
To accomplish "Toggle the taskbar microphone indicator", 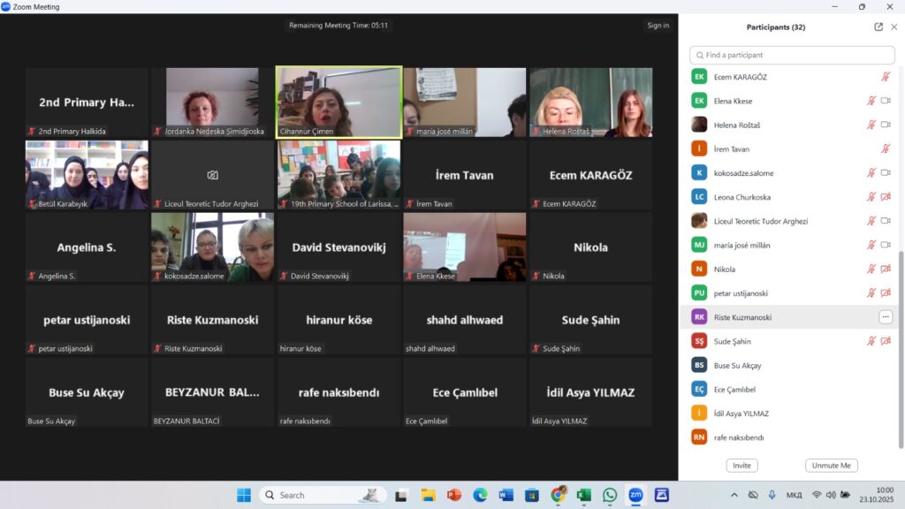I will click(772, 495).
